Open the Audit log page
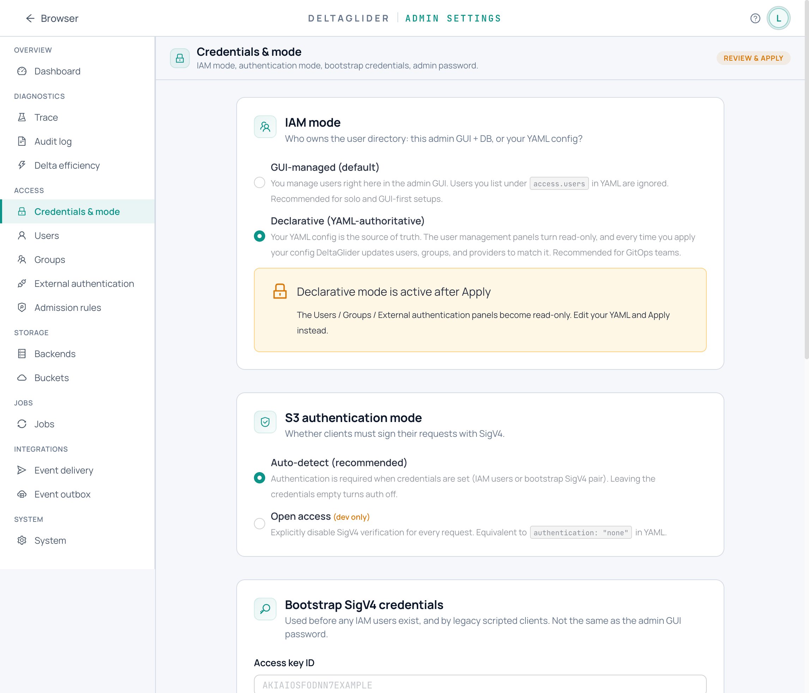 (x=78, y=141)
